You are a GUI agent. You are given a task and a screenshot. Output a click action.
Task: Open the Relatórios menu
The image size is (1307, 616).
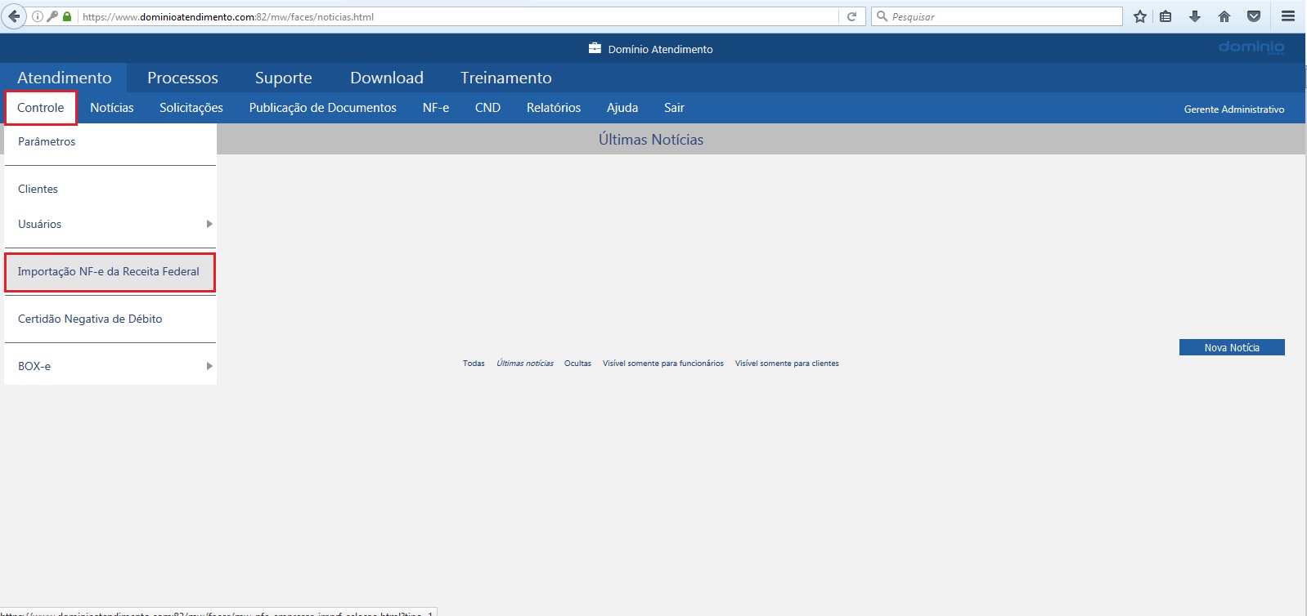554,108
